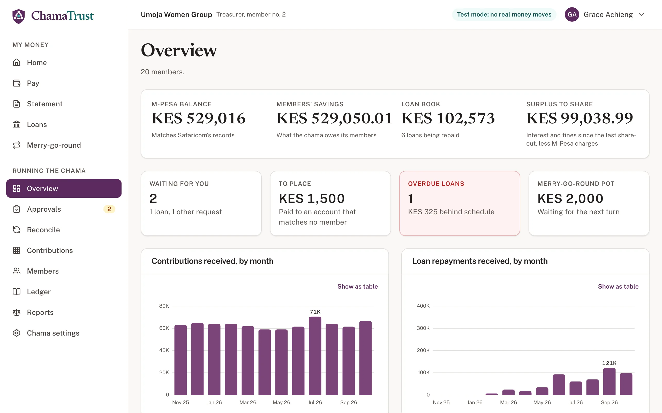662x413 pixels.
Task: Navigate to Reports
Action: point(64,313)
